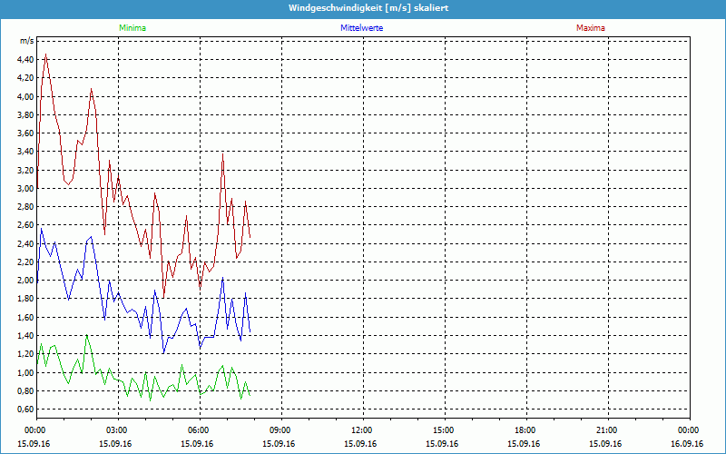Select the 03:00 time axis label
The image size is (726, 454).
pos(117,430)
